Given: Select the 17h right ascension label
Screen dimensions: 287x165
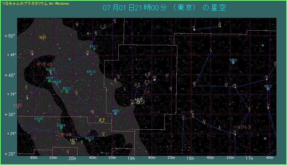Looking at the screenshot, I should pos(249,158).
